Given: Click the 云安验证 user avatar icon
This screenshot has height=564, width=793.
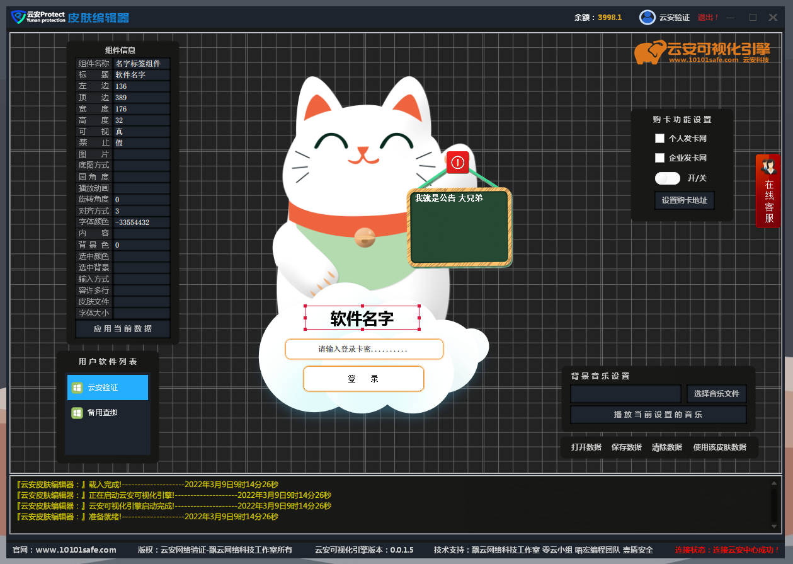Looking at the screenshot, I should [647, 18].
